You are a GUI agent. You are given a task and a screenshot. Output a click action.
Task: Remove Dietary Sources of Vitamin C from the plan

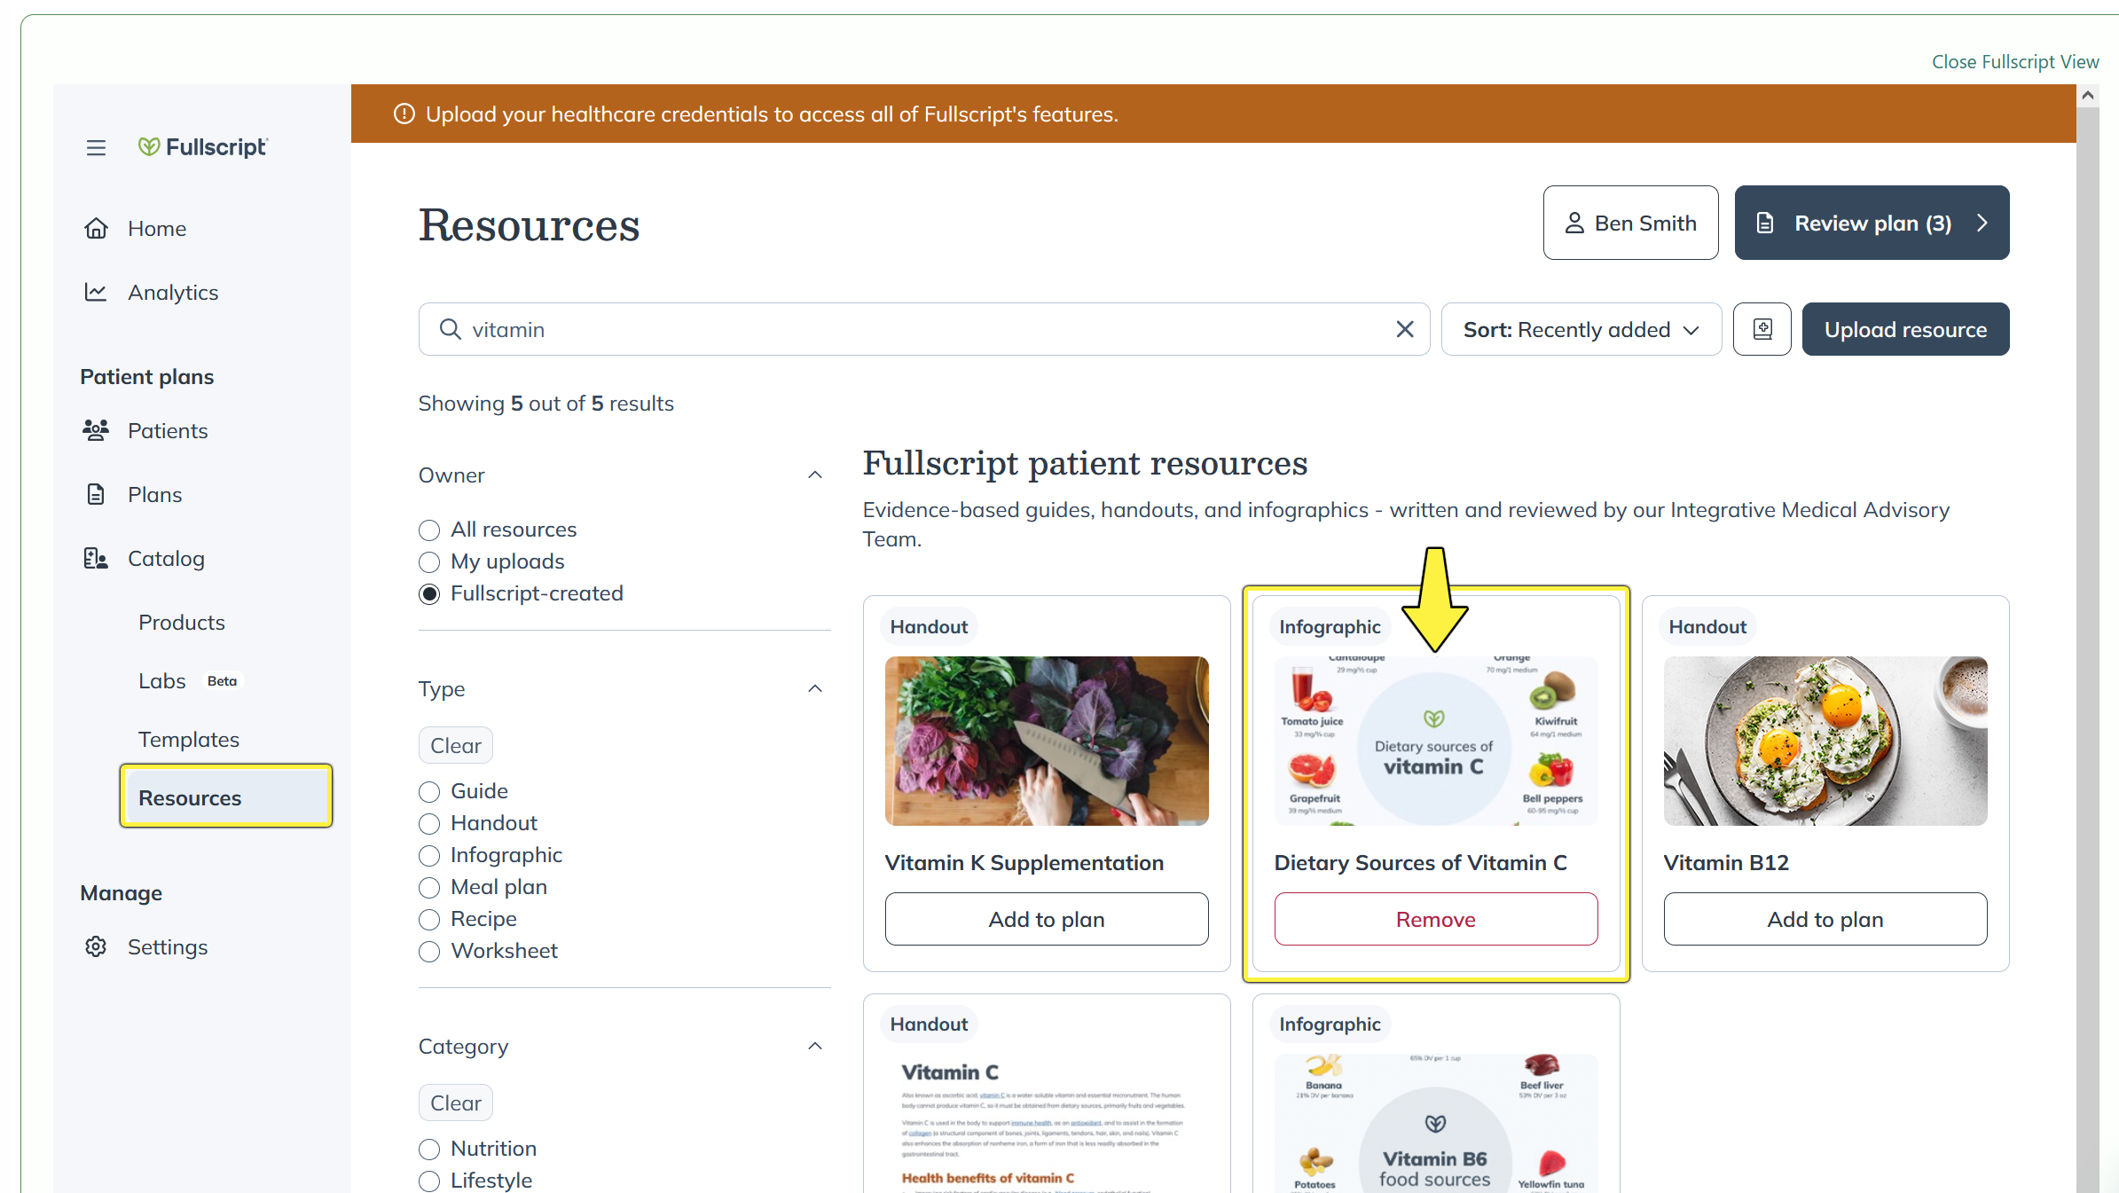coord(1435,919)
